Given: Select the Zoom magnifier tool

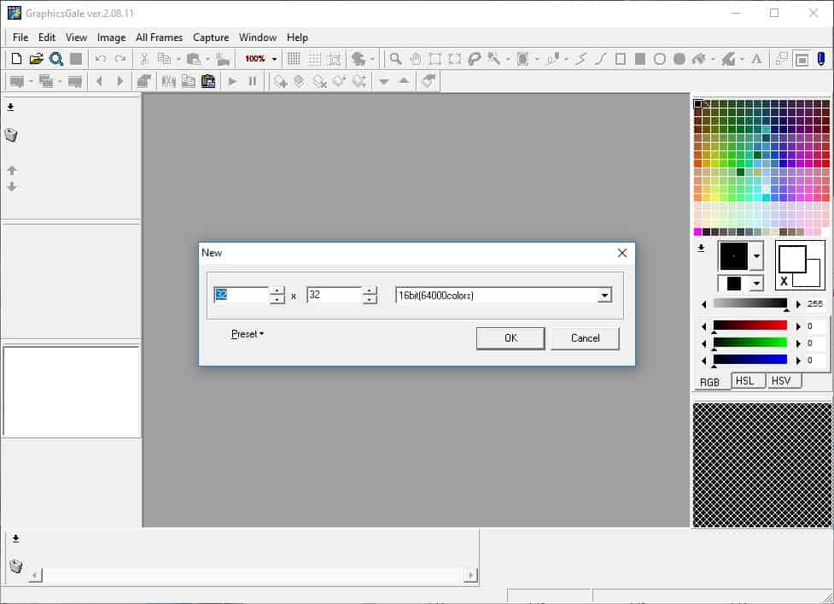Looking at the screenshot, I should pyautogui.click(x=395, y=59).
